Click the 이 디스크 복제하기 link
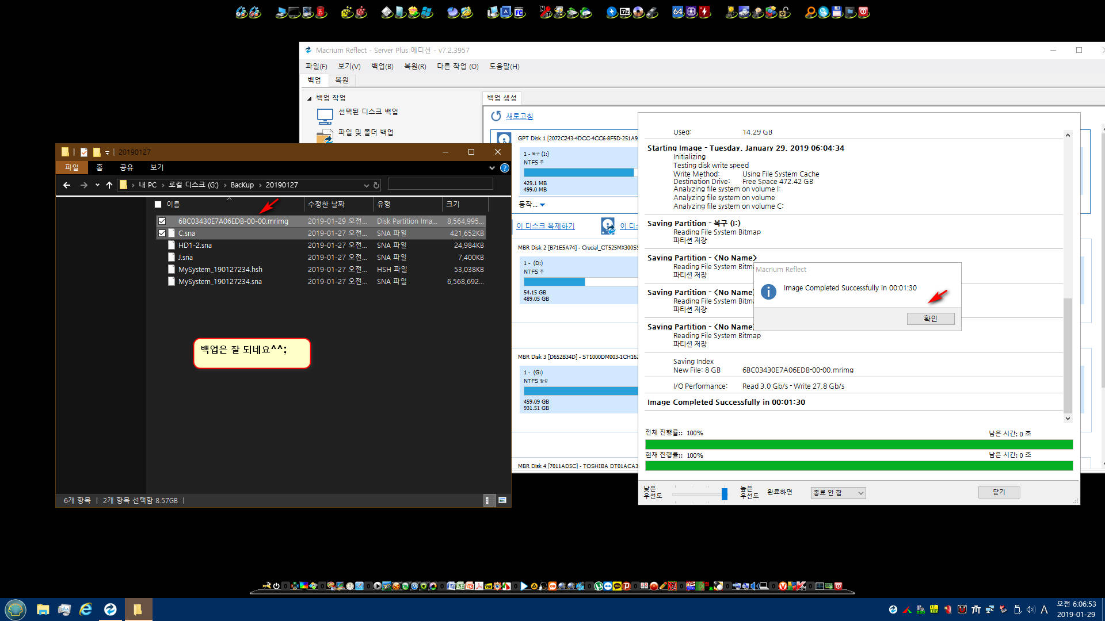 click(545, 226)
